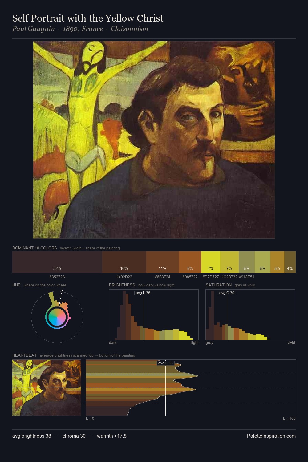Click the 16% brown swatch #492D22
308x462 pixels.
coord(124,262)
